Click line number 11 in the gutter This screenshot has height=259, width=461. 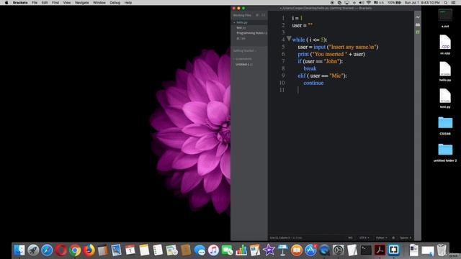(x=282, y=90)
